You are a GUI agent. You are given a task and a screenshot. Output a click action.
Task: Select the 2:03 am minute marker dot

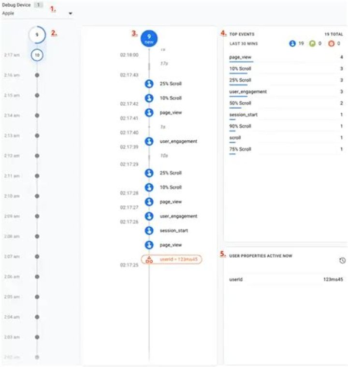point(37,337)
